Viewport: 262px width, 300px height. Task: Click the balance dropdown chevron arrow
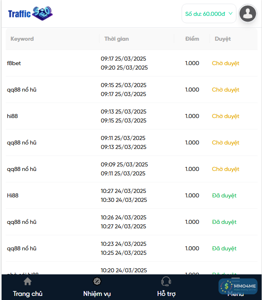(230, 13)
